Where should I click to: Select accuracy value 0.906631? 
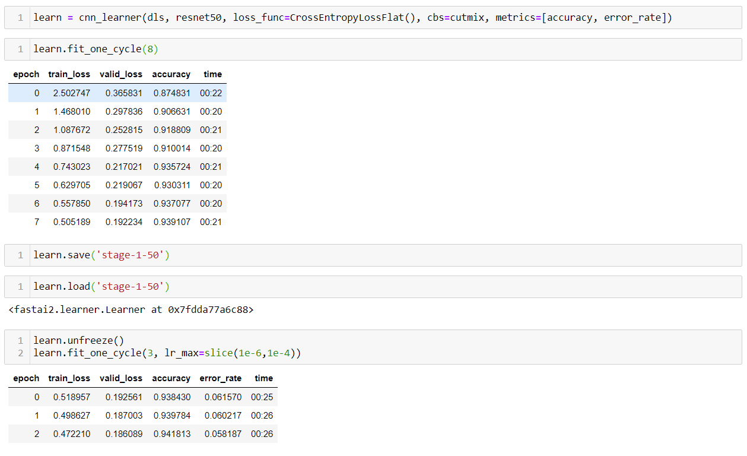(172, 112)
